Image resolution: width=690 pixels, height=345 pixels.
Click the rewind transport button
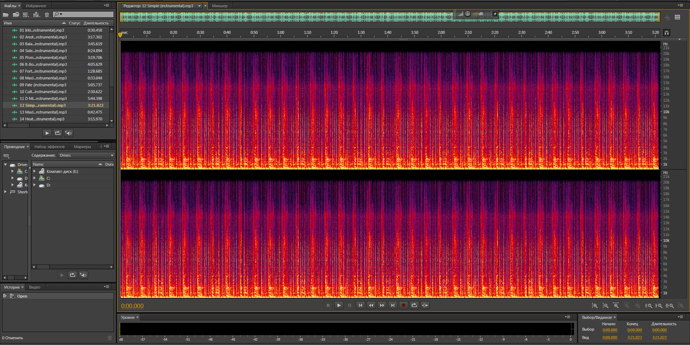point(371,305)
